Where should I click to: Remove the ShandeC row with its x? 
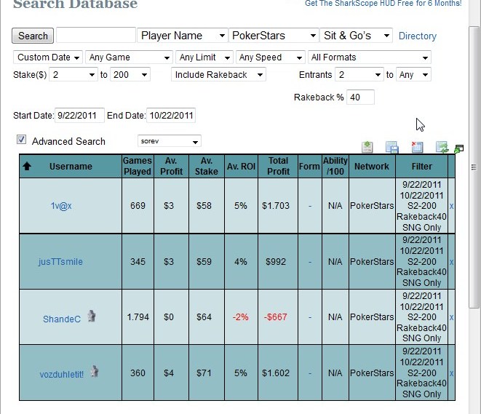[451, 317]
